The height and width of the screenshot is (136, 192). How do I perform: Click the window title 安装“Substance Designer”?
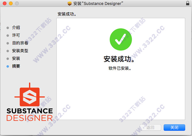[x=98, y=4]
